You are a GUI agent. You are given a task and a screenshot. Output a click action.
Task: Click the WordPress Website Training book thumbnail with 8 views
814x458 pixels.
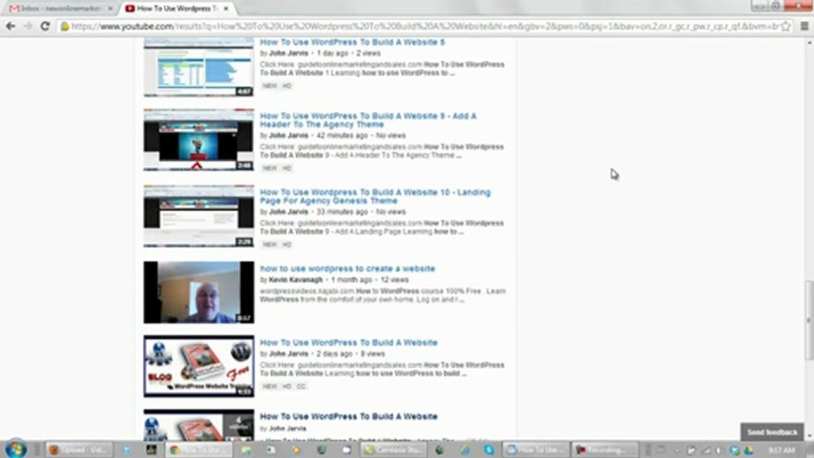pyautogui.click(x=199, y=366)
